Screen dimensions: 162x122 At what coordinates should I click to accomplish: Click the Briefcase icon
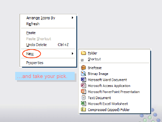pos(83,68)
